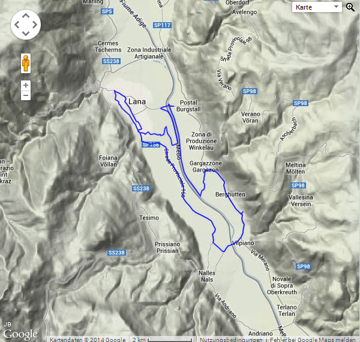Click Fehler bei Google Maps melden link
Image resolution: width=360 pixels, height=342 pixels.
coord(313,340)
